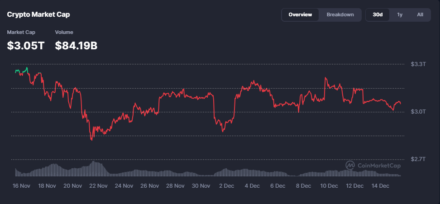Click the 14 Dec date label
Viewport: 440px width, 204px height.
380,185
